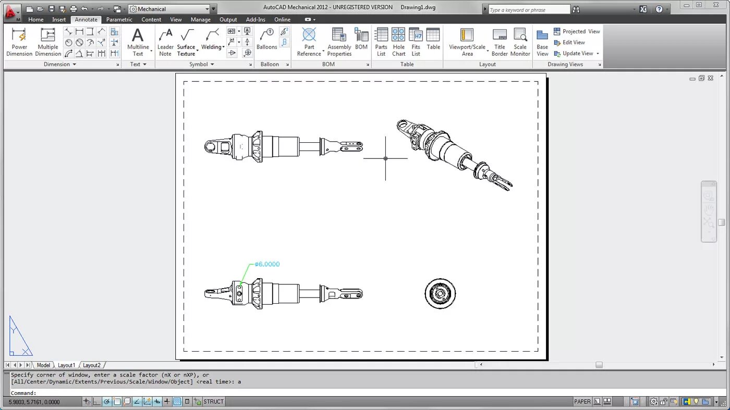Select the Power Dimension tool
This screenshot has height=410, width=730.
pyautogui.click(x=19, y=42)
